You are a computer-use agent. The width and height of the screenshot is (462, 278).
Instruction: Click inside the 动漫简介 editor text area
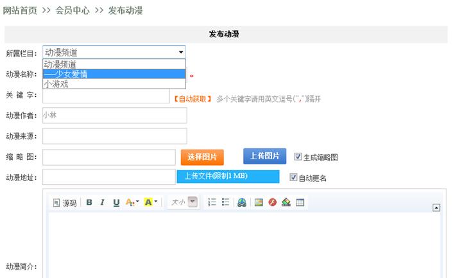(x=244, y=245)
